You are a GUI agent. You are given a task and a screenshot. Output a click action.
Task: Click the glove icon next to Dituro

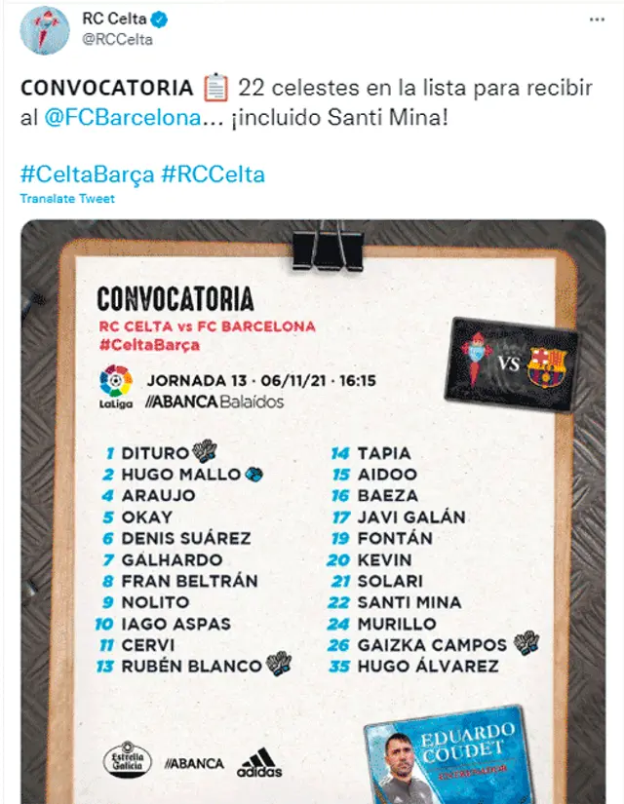click(x=205, y=451)
